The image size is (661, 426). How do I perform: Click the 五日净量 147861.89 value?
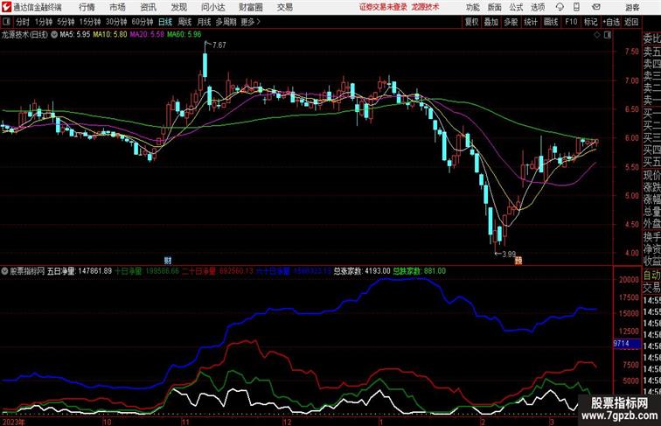click(80, 271)
